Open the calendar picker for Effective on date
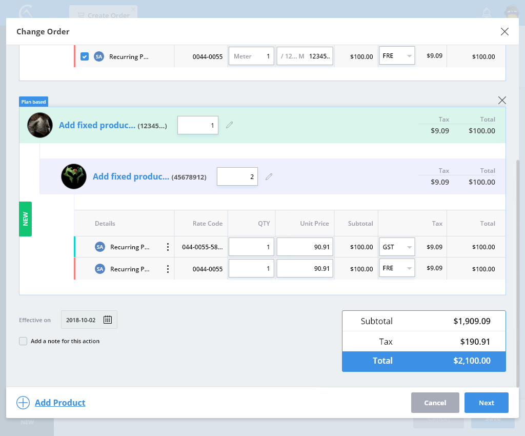525x436 pixels. pos(108,320)
